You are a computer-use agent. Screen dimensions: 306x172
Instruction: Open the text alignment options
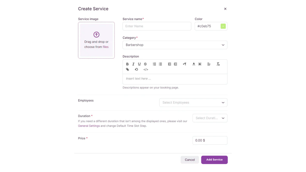(x=209, y=64)
